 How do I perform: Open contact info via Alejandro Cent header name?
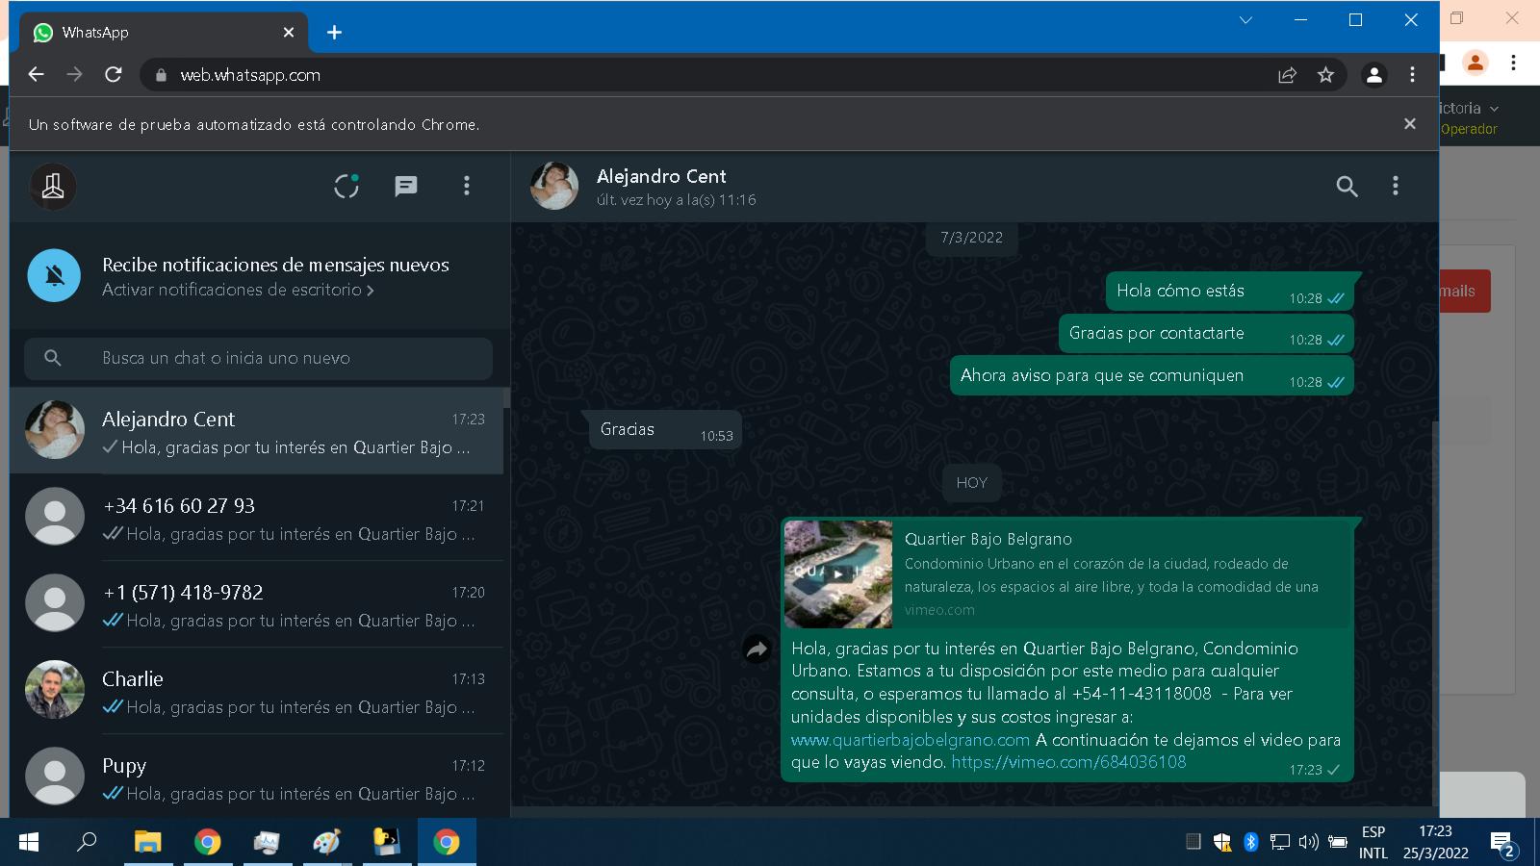(661, 176)
